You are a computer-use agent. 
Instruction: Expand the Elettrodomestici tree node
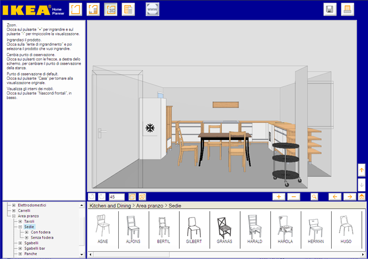click(14, 205)
